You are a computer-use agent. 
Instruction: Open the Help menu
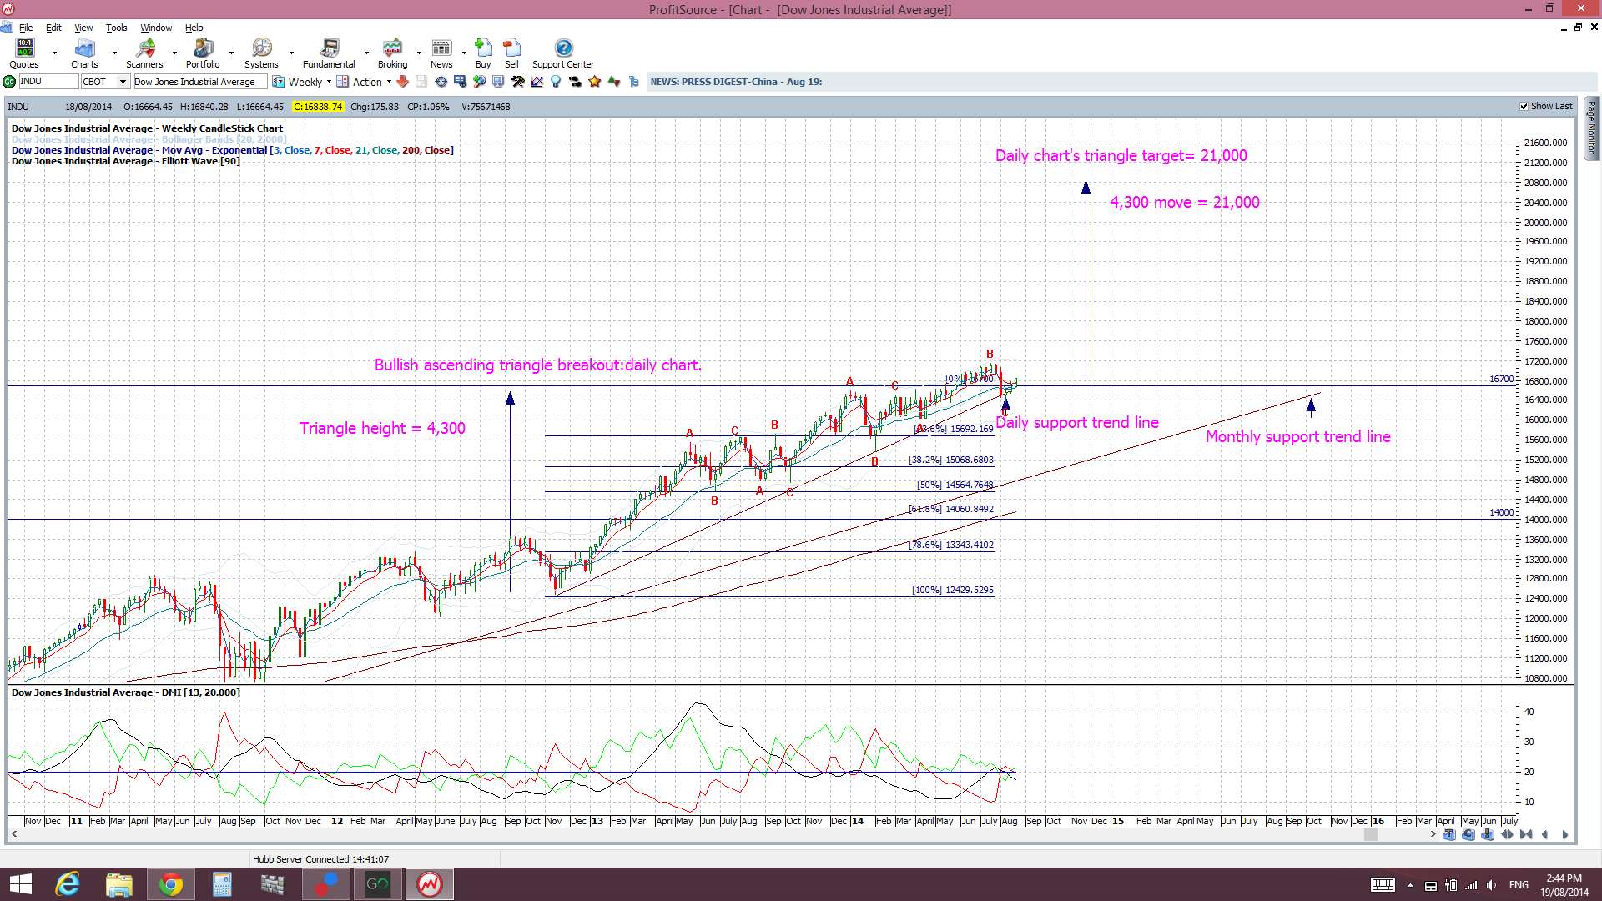(x=194, y=28)
